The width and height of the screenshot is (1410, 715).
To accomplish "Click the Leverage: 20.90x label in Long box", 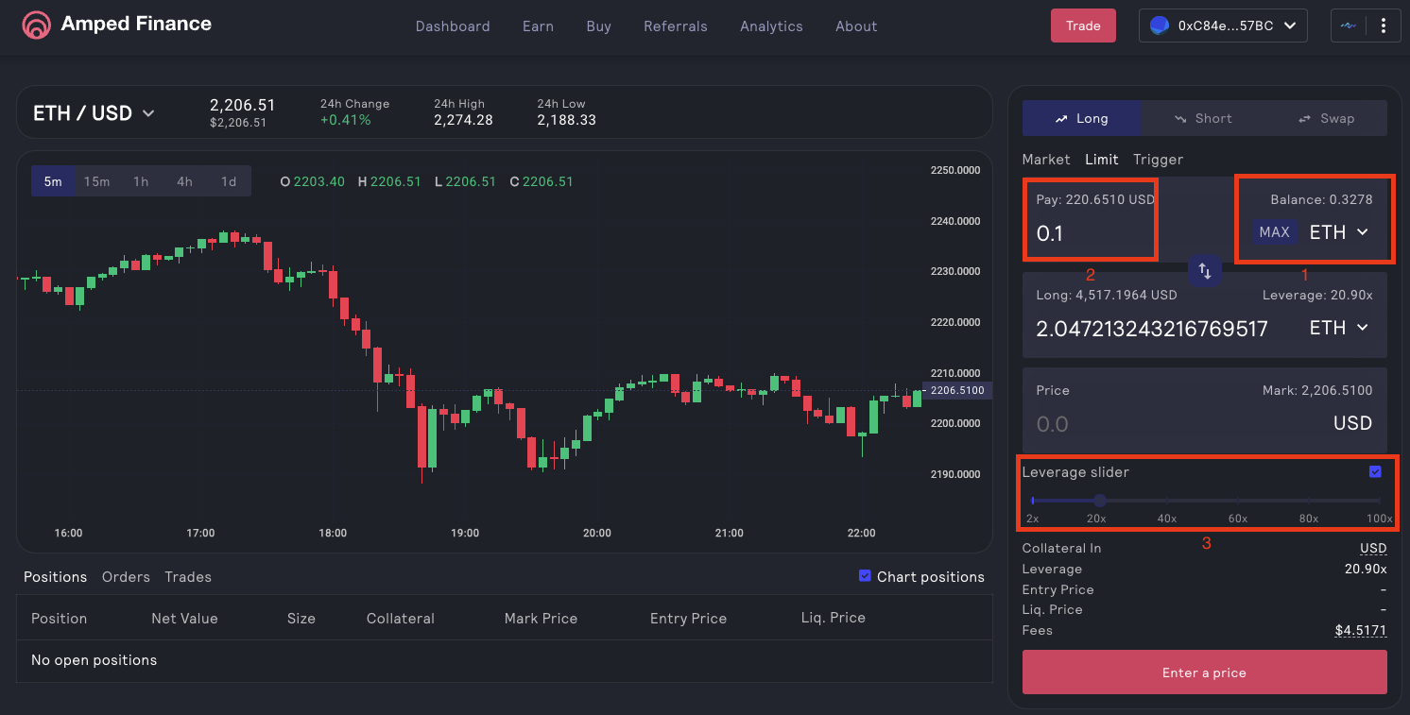I will (1317, 295).
